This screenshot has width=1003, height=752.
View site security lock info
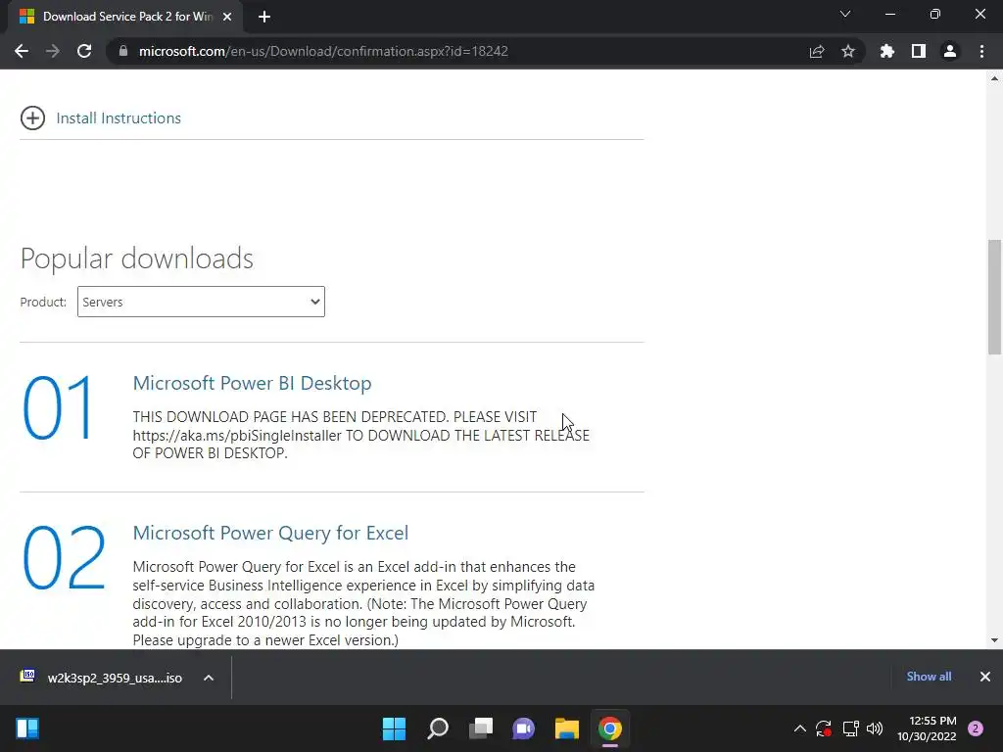(x=123, y=51)
